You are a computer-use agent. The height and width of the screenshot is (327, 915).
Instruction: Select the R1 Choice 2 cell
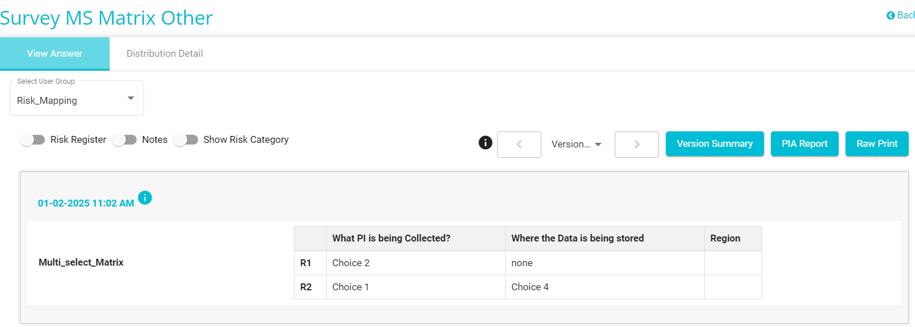(416, 263)
